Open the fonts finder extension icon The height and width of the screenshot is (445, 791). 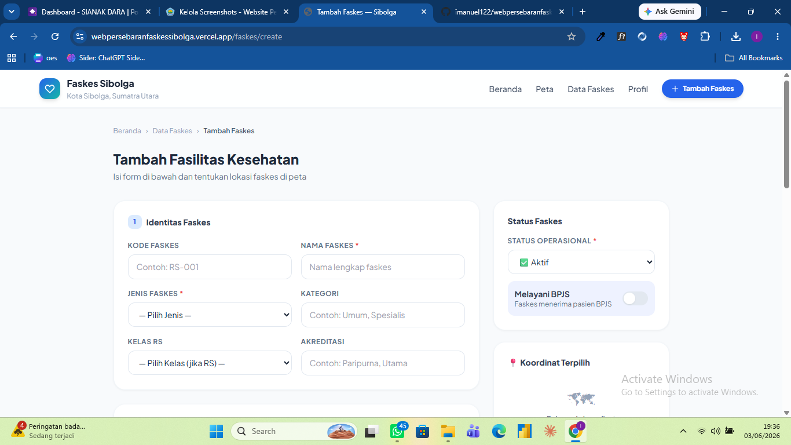point(621,37)
